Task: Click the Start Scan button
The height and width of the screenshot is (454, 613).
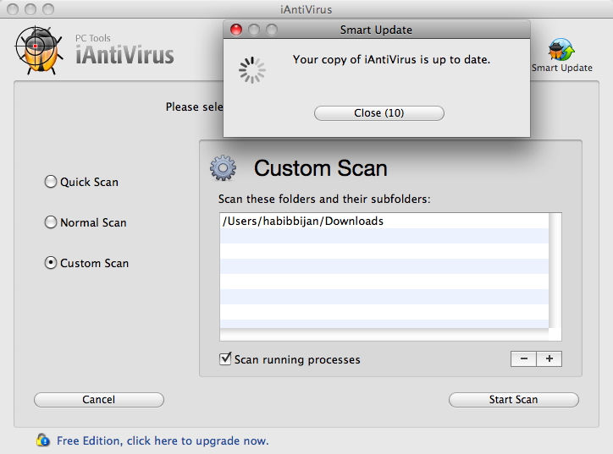Action: [513, 400]
